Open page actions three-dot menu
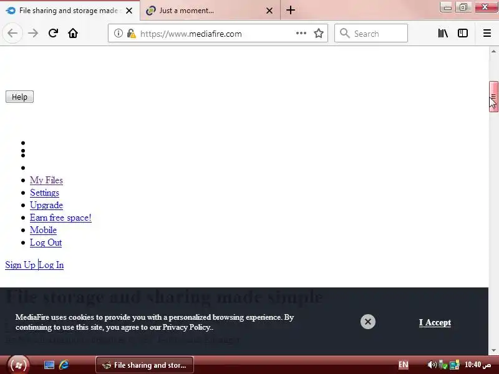The width and height of the screenshot is (499, 374). tap(301, 33)
